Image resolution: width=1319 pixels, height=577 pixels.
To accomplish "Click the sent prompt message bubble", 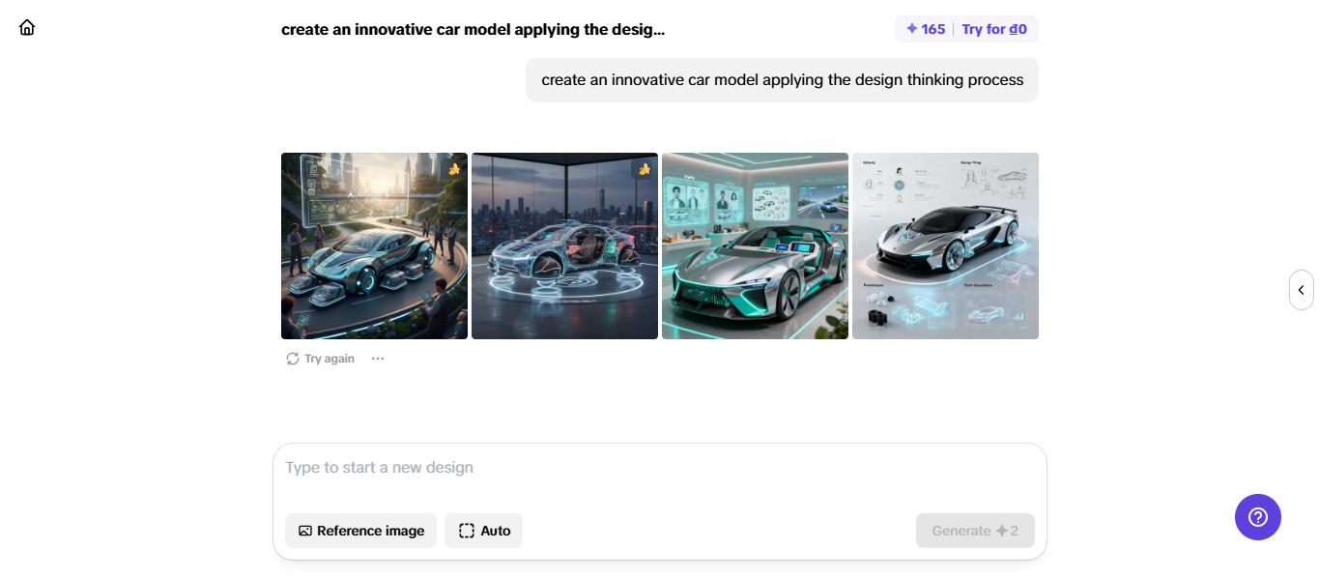I will (782, 80).
